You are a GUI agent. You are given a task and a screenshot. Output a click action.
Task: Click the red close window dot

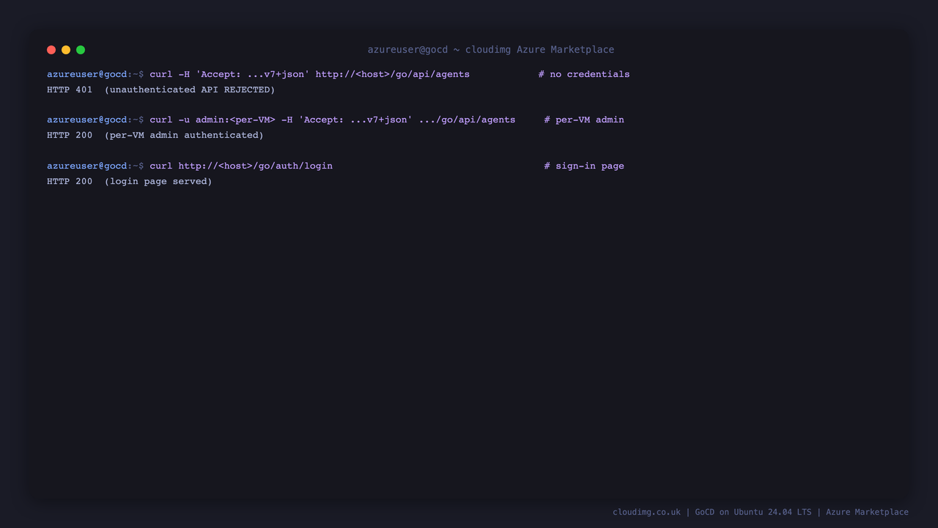pyautogui.click(x=51, y=50)
